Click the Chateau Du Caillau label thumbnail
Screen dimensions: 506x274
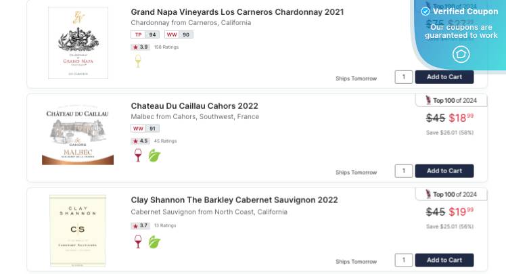tap(78, 136)
